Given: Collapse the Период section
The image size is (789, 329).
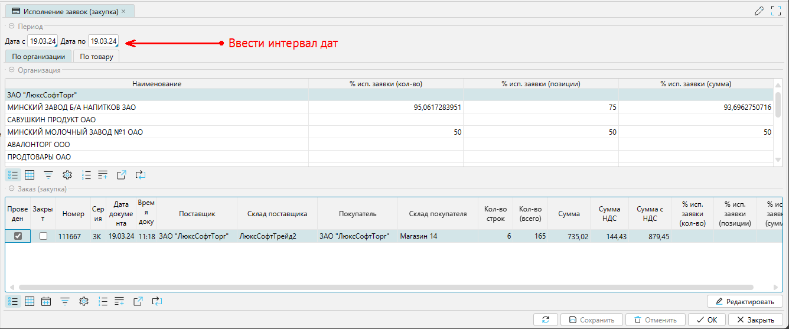Looking at the screenshot, I should (x=11, y=27).
